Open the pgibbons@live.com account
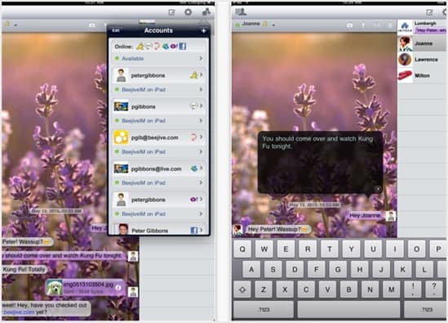 [x=158, y=168]
